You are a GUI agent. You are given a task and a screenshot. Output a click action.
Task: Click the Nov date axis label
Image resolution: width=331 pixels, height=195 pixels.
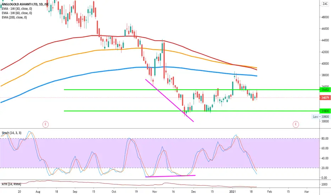pyautogui.click(x=155, y=191)
